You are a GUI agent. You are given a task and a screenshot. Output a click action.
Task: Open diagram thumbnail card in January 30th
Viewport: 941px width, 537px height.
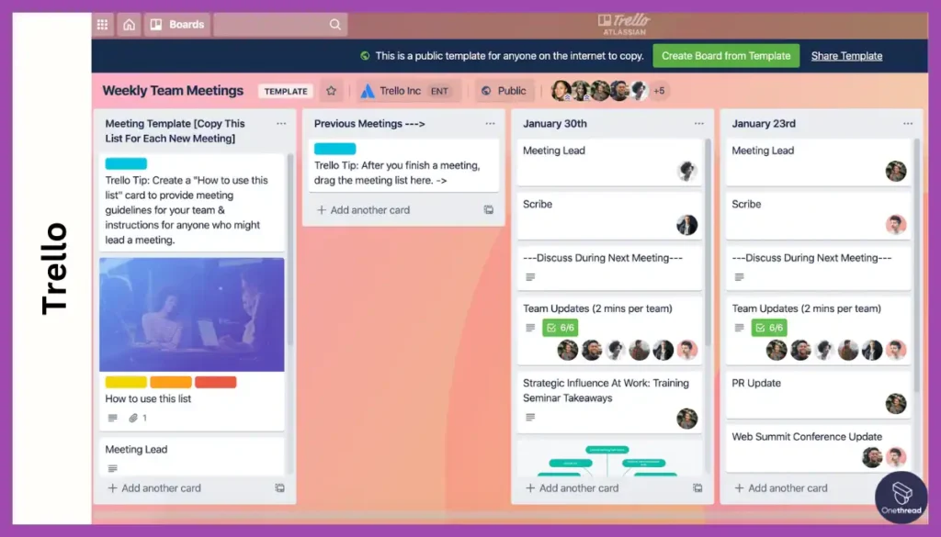click(609, 458)
